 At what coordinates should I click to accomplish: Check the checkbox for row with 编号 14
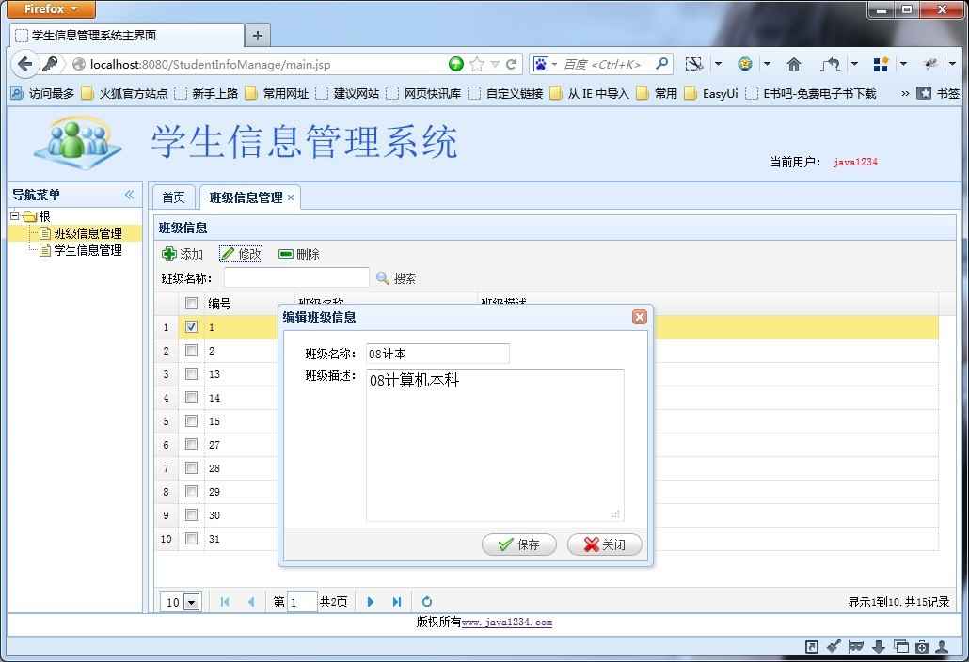pyautogui.click(x=192, y=397)
